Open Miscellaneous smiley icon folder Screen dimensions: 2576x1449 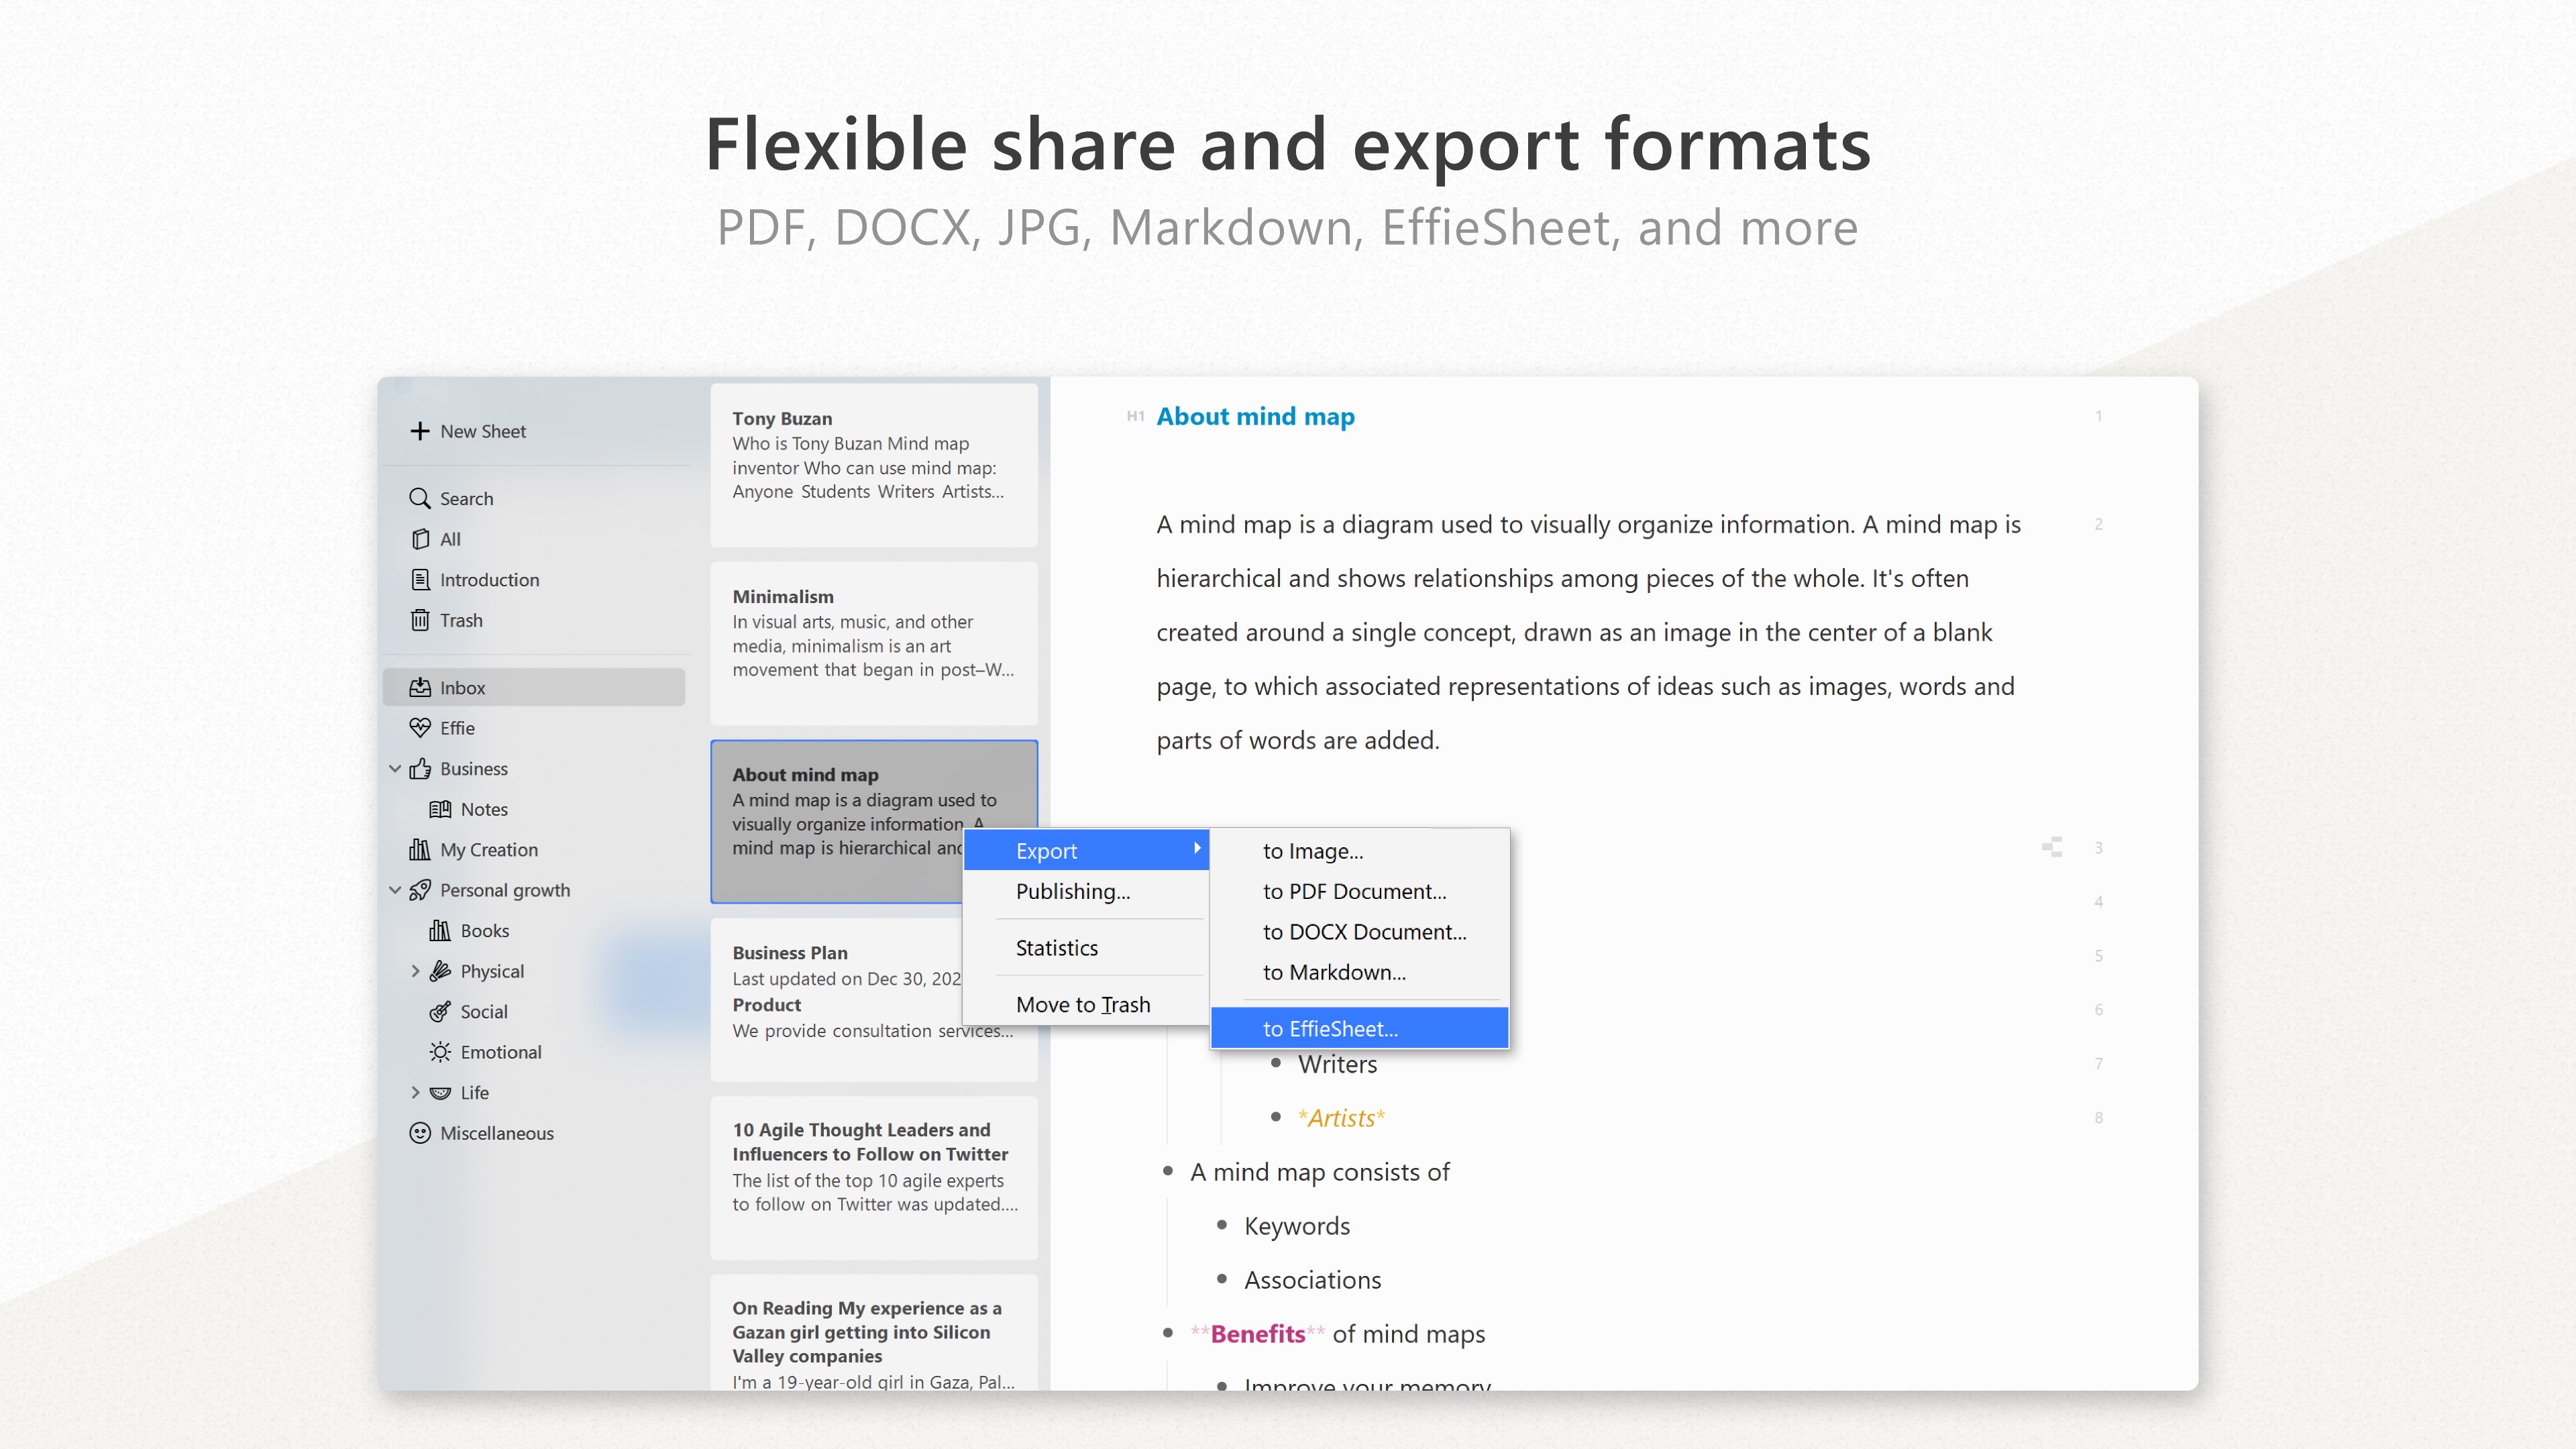point(420,1133)
